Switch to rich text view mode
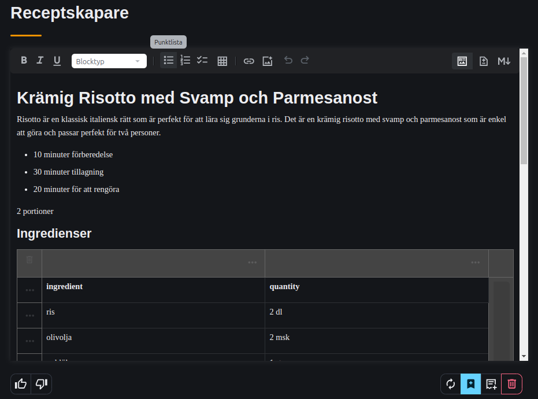Screen dimensions: 538x399 pos(462,61)
